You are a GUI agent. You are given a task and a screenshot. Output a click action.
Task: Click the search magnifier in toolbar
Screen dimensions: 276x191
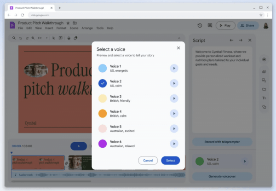coord(14,38)
